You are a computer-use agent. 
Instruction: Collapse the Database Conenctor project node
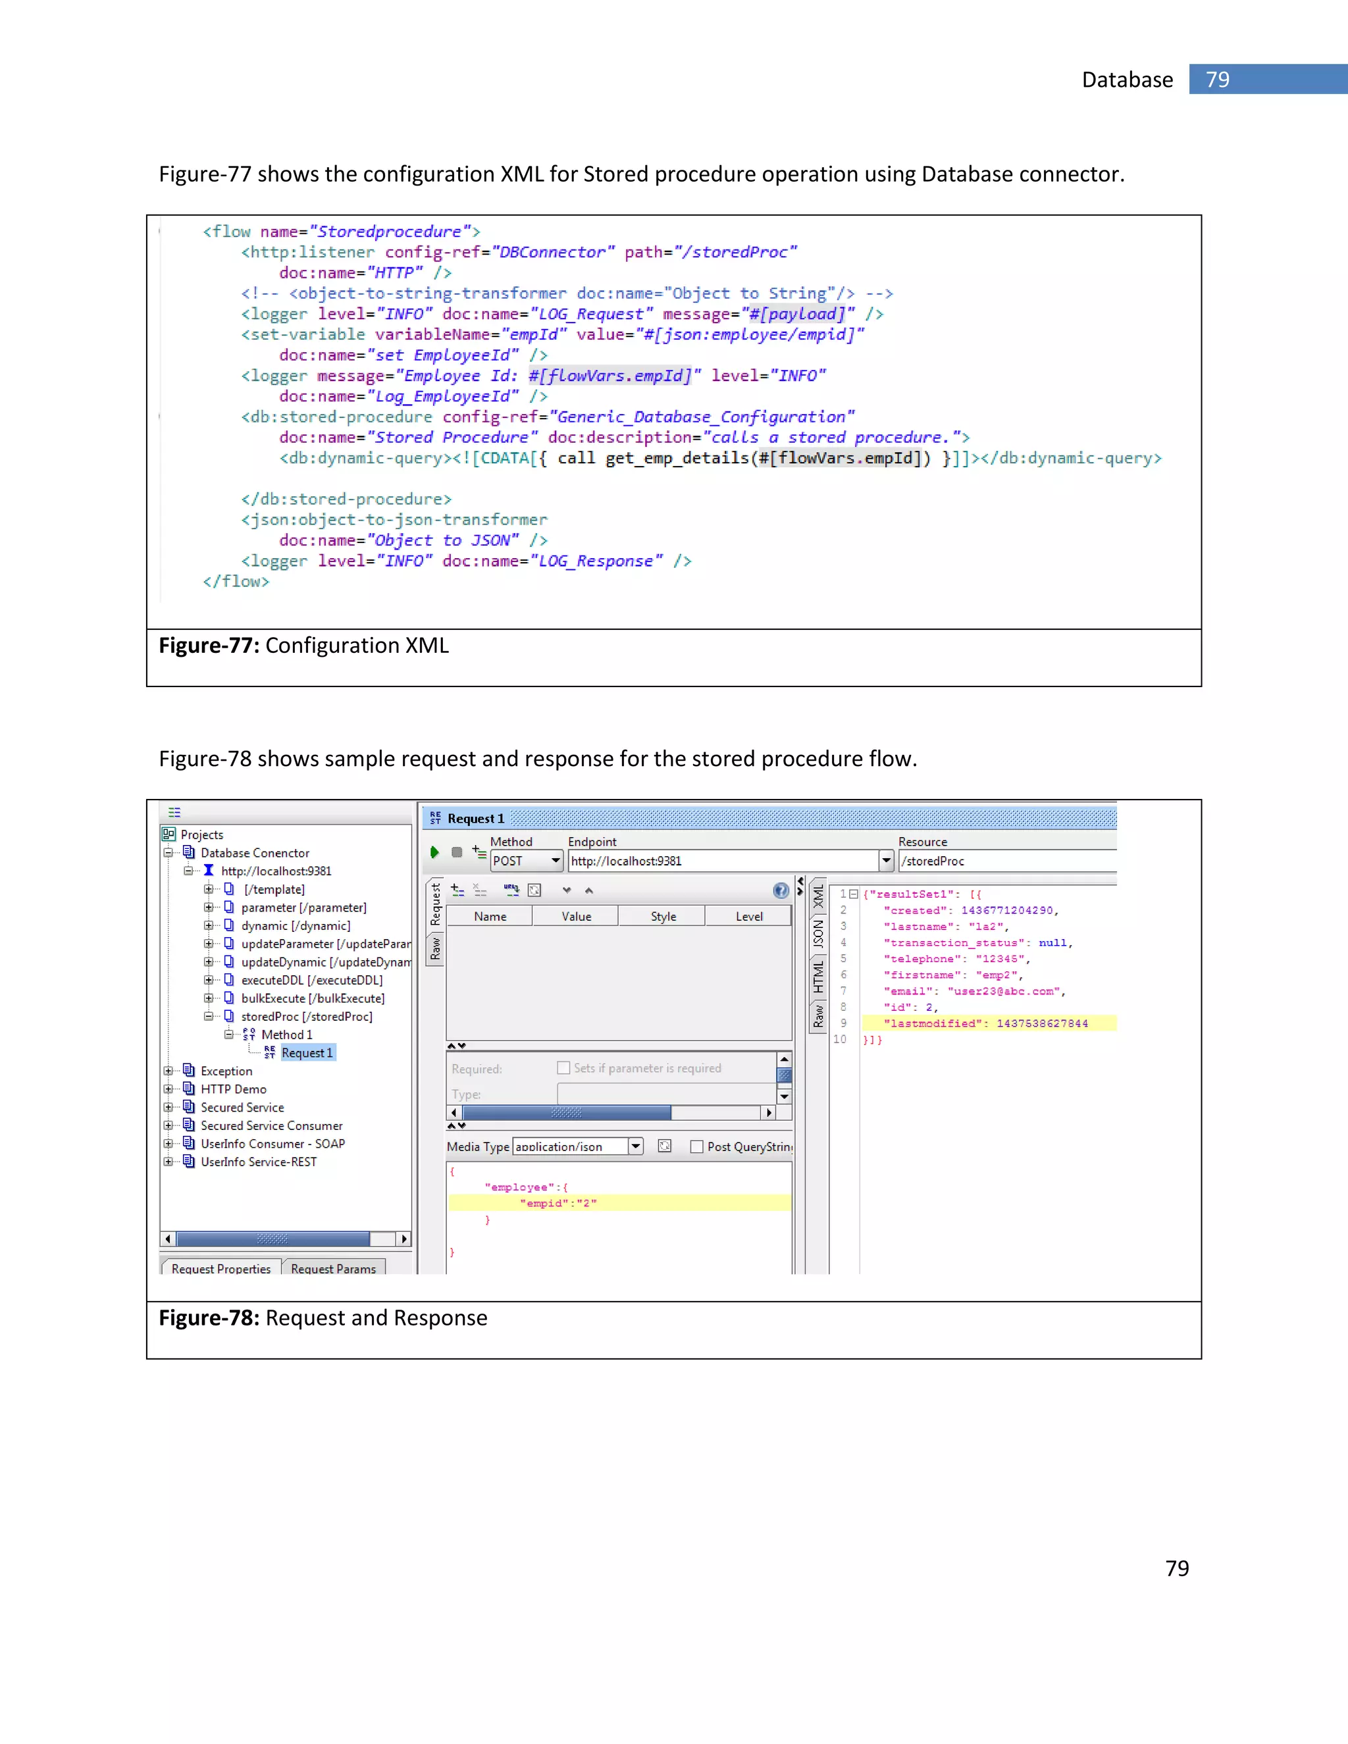pos(168,853)
